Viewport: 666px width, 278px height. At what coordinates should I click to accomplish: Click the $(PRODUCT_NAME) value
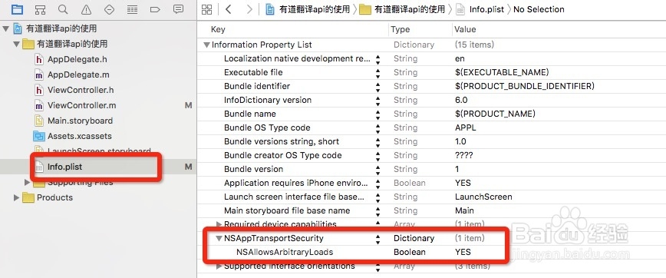[495, 114]
